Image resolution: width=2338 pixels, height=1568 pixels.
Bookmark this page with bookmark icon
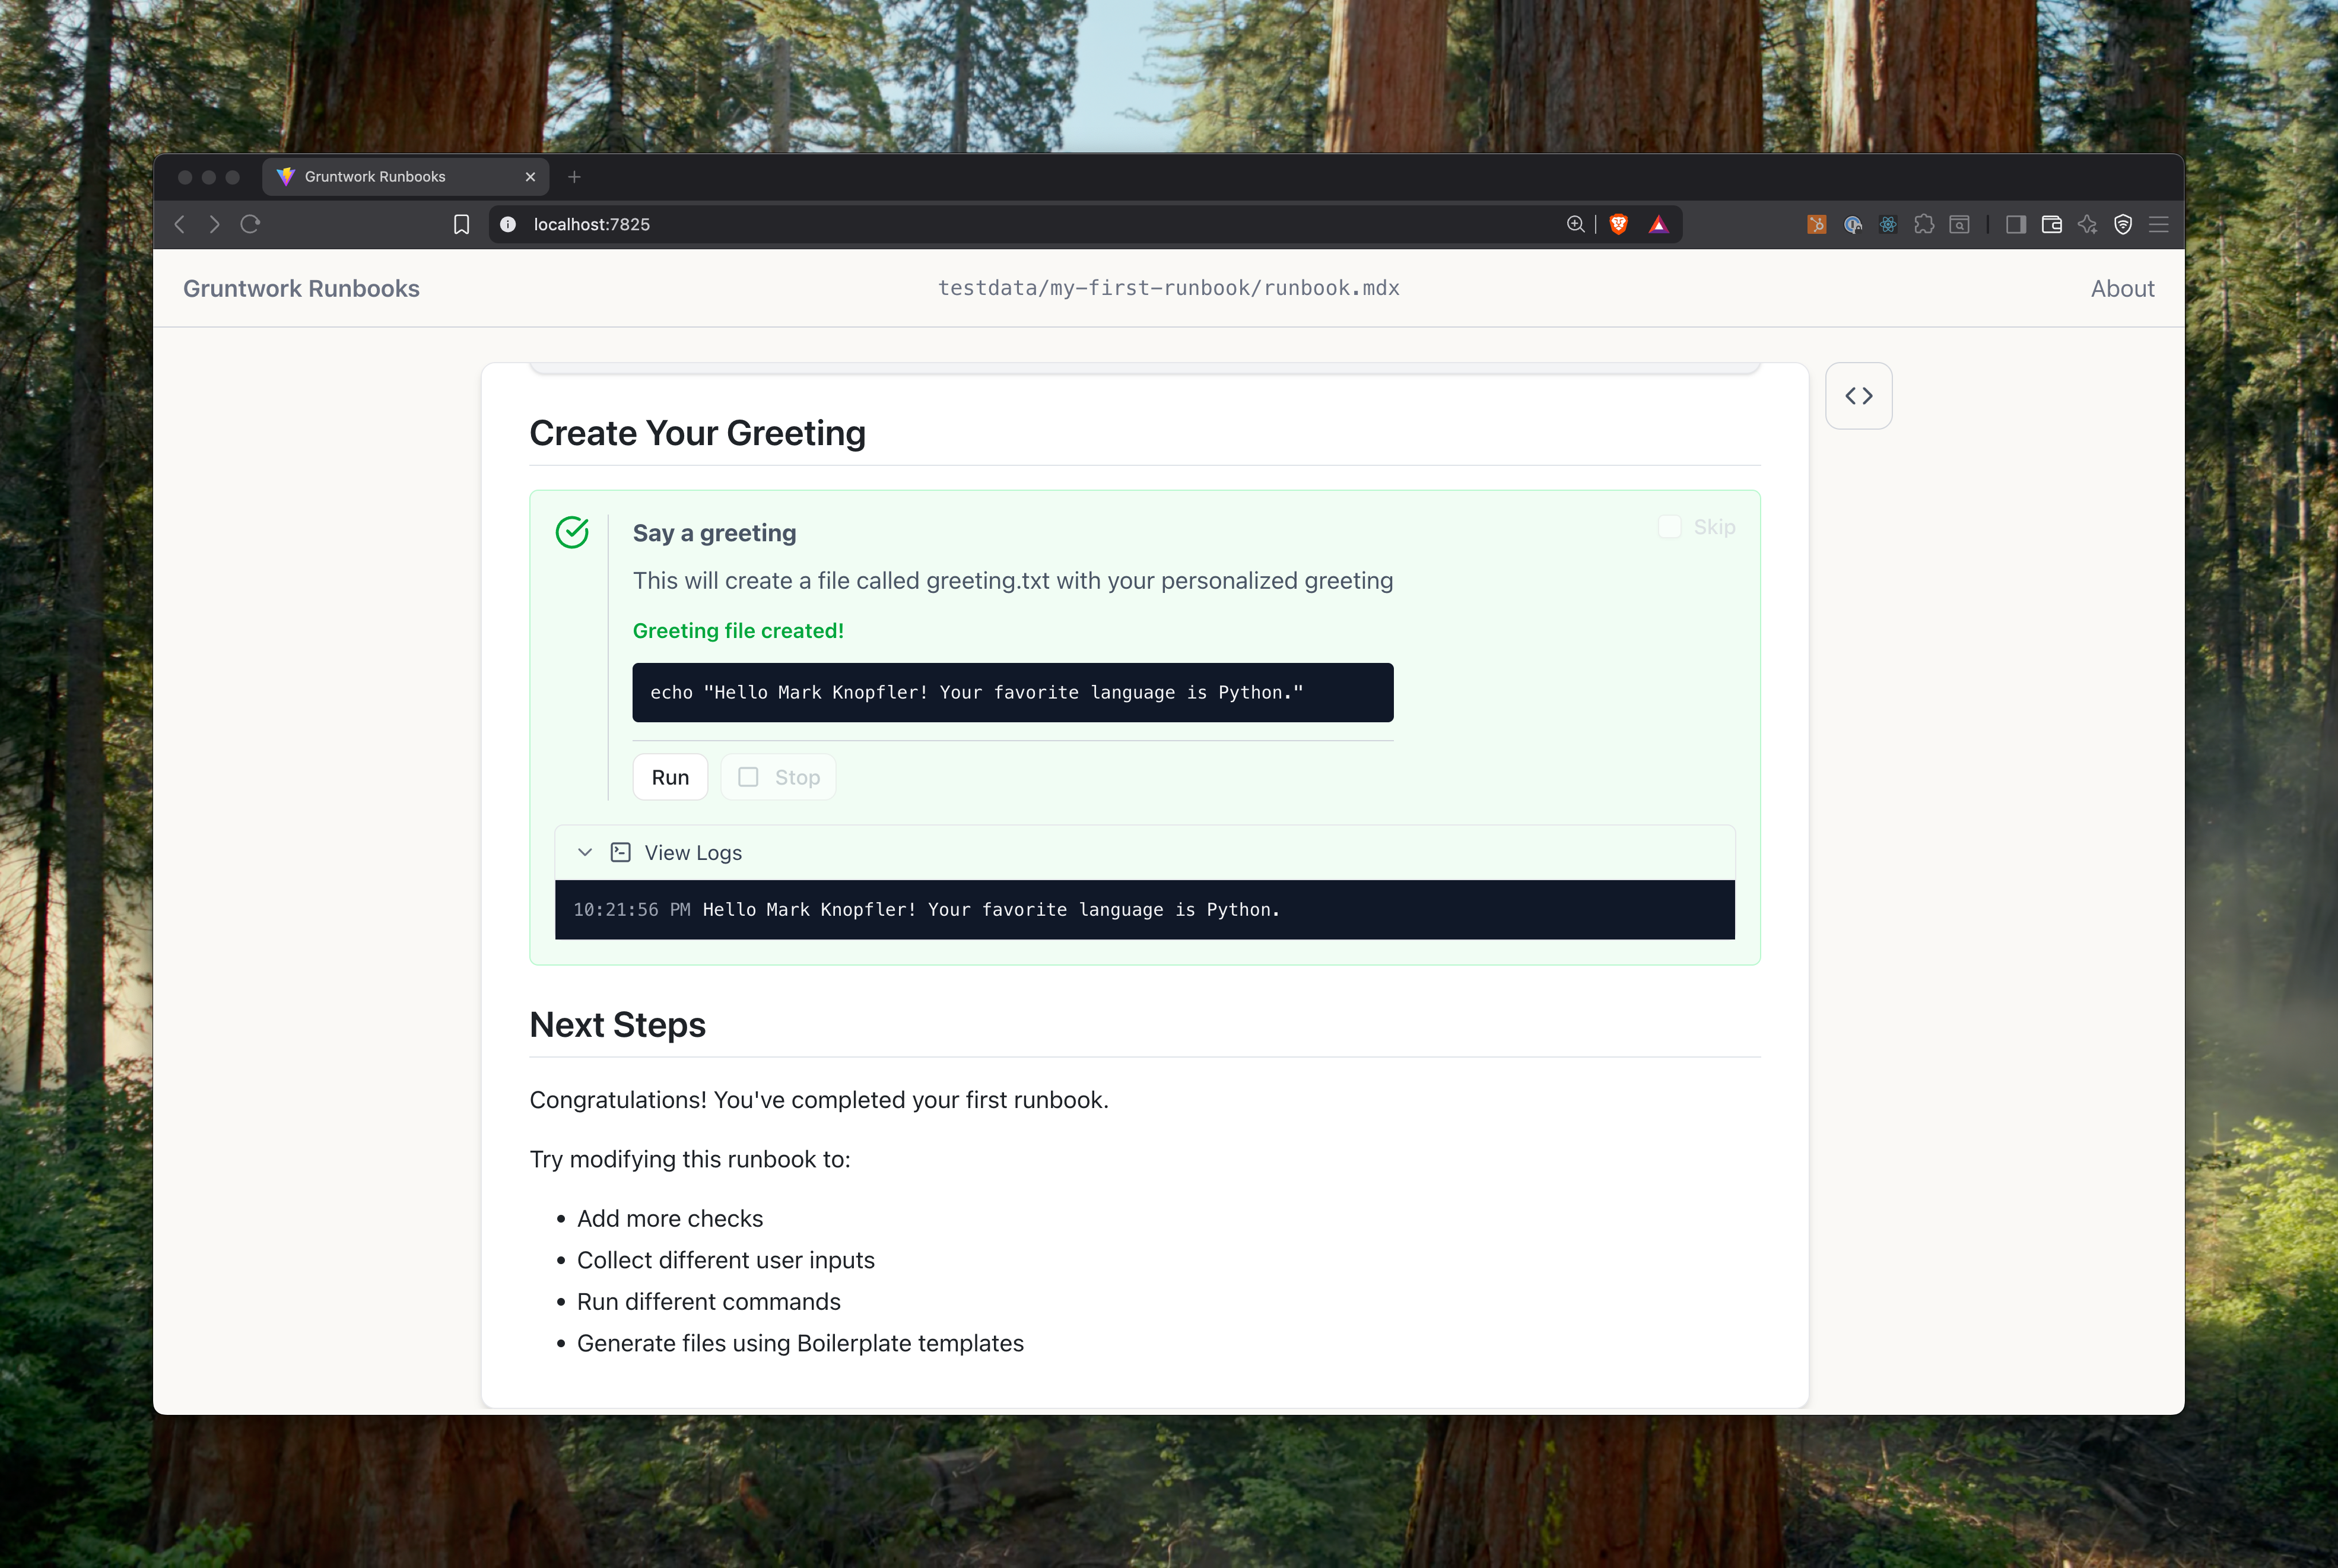(x=461, y=224)
